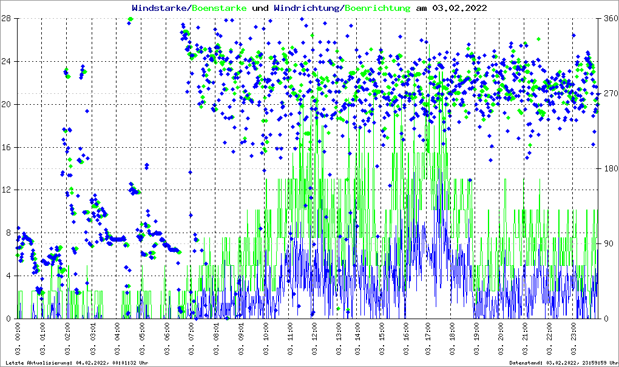Click the 15:00 time label on the x-axis
Screen dimensions: 619x367
click(x=381, y=339)
